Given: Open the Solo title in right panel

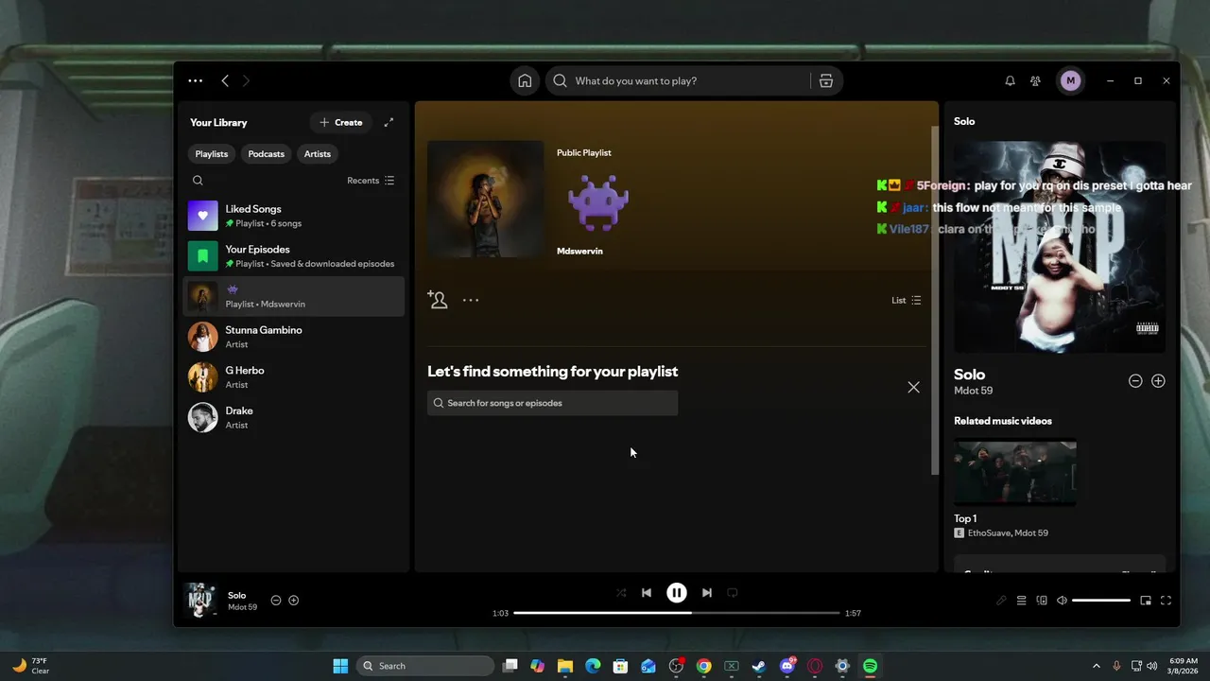Looking at the screenshot, I should click(x=969, y=375).
